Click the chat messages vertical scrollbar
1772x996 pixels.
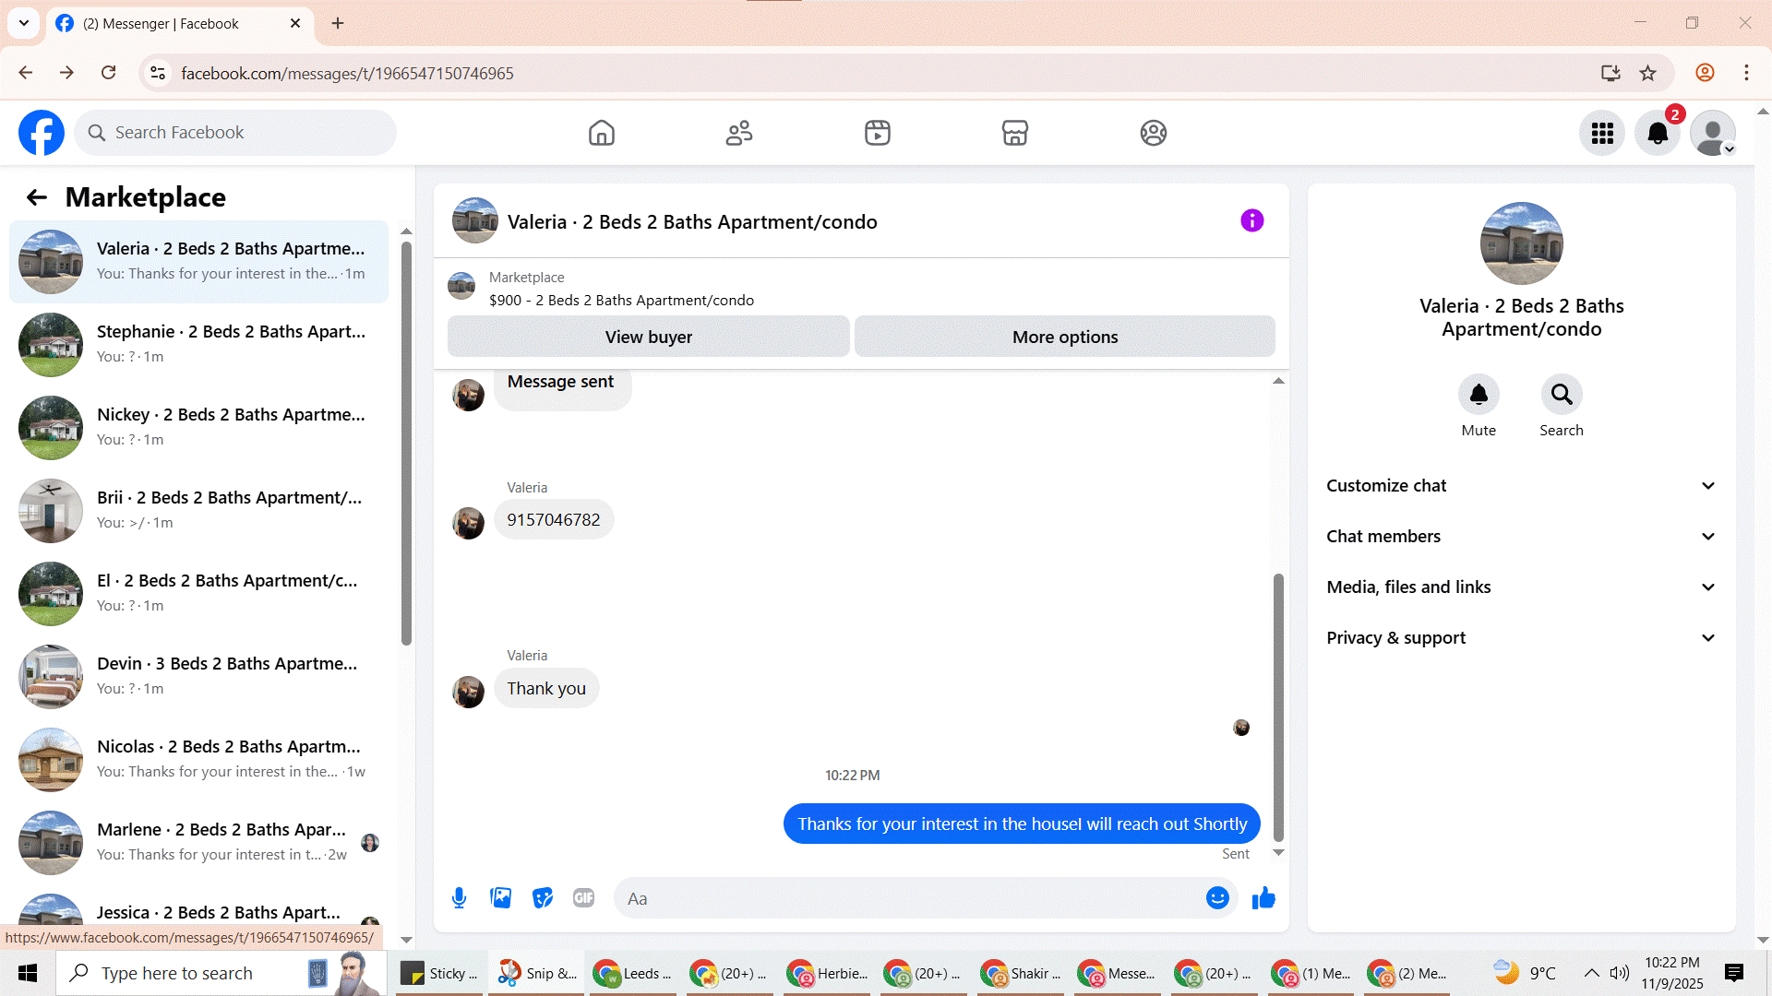pos(1278,707)
